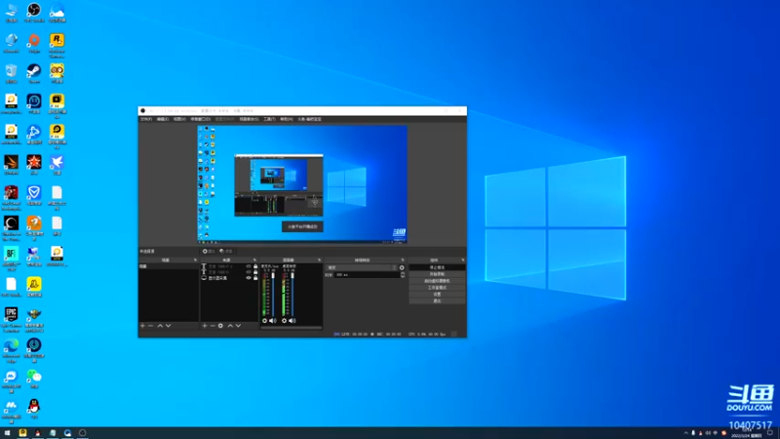Pop out the Controls dock panel

click(x=462, y=259)
